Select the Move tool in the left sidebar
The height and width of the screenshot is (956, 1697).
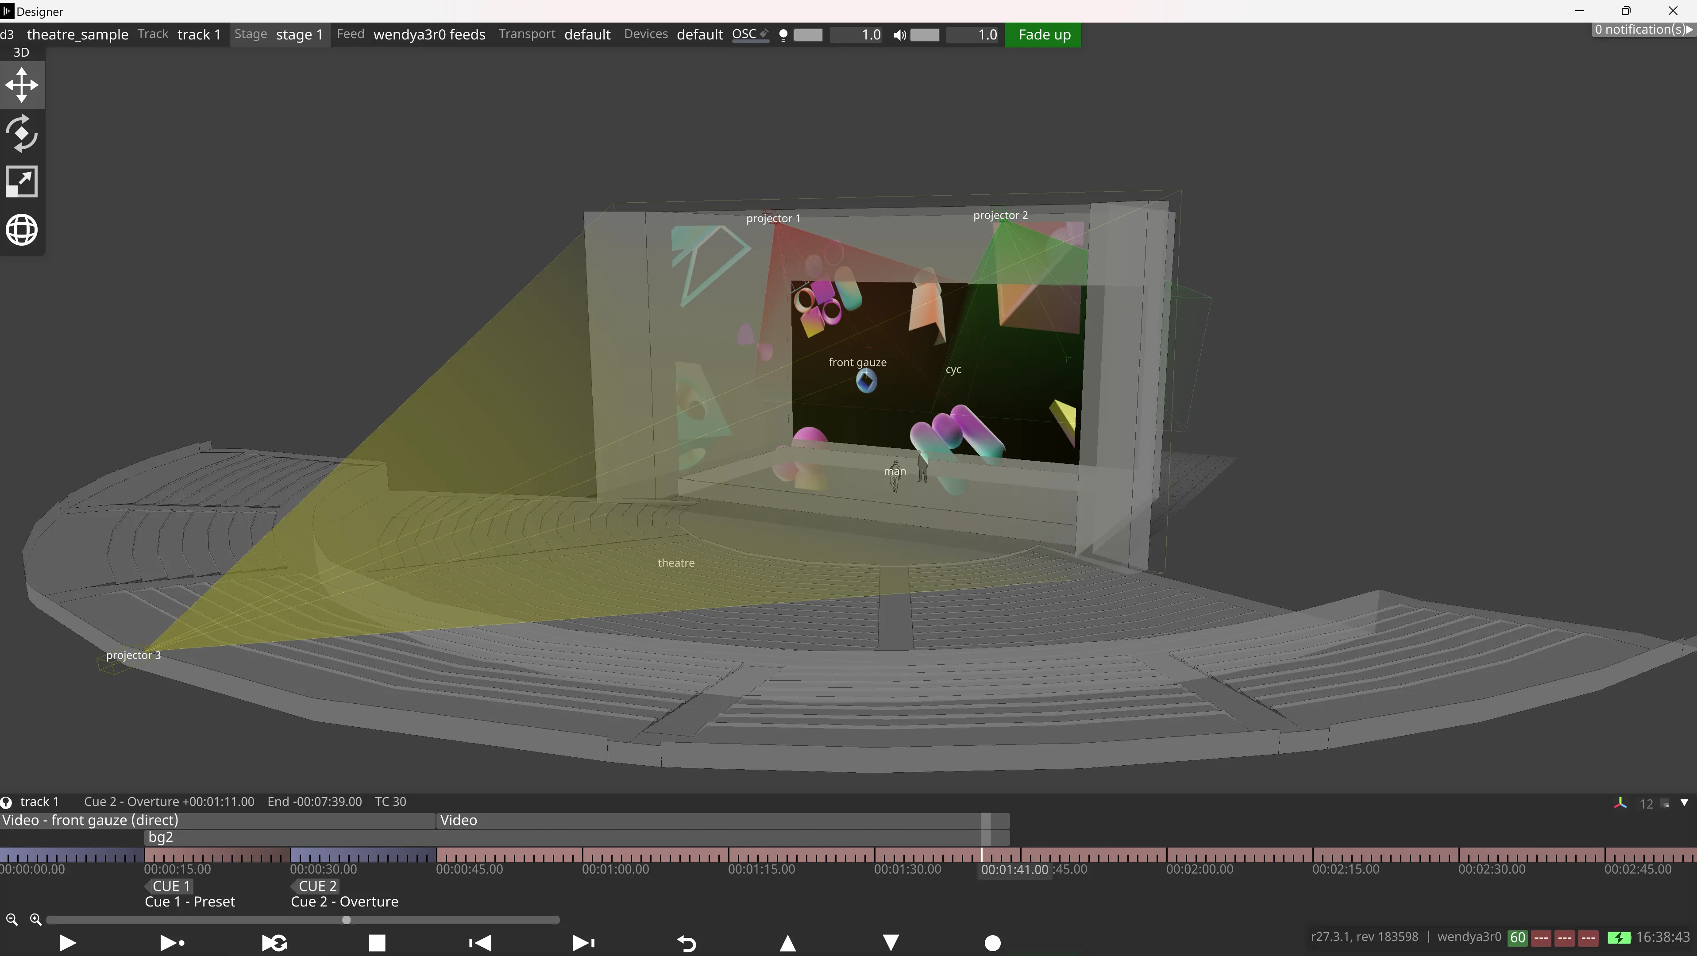[23, 85]
